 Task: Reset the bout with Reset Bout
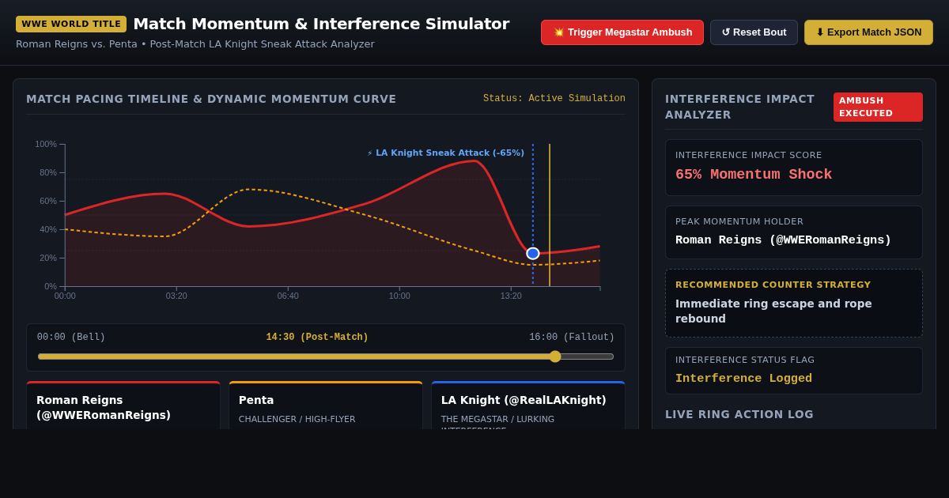pos(754,32)
